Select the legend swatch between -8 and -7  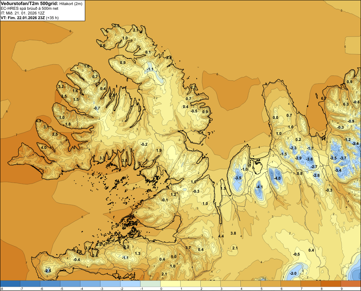(10, 284)
